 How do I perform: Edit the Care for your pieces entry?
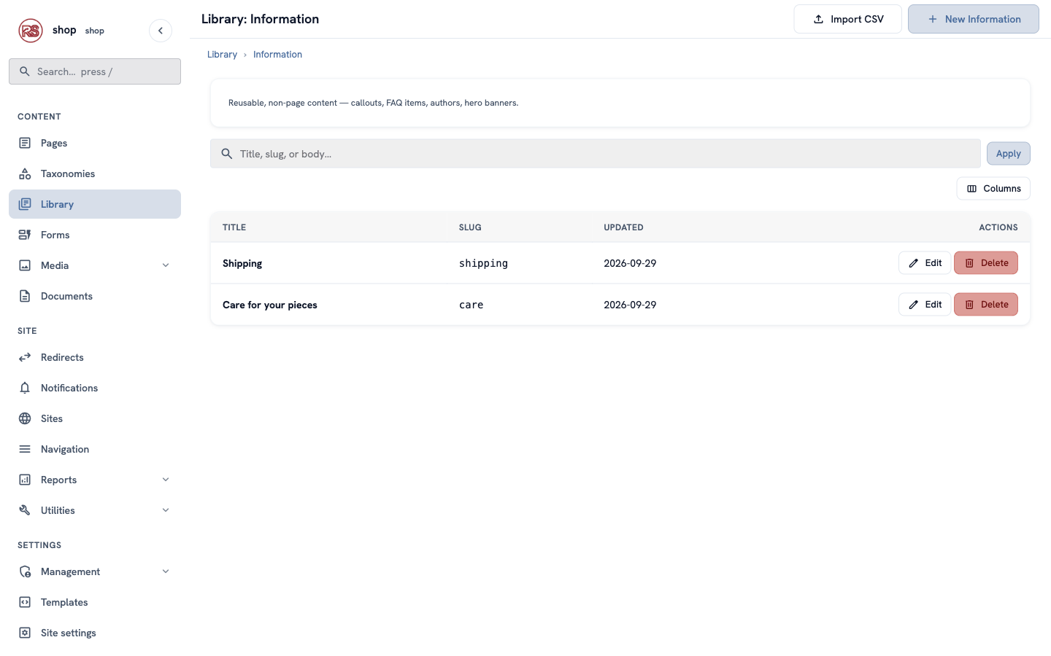925,305
